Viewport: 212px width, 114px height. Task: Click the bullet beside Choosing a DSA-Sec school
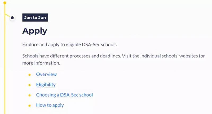point(29,95)
